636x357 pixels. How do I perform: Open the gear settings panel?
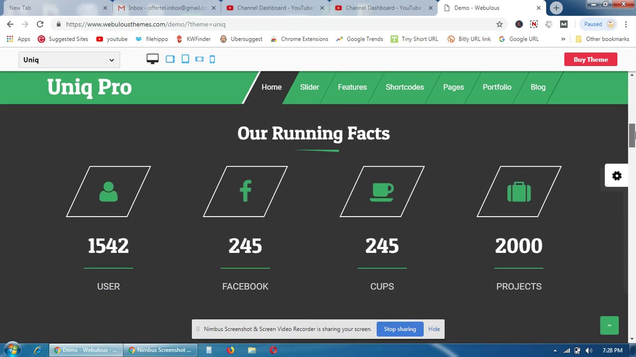[x=617, y=176]
